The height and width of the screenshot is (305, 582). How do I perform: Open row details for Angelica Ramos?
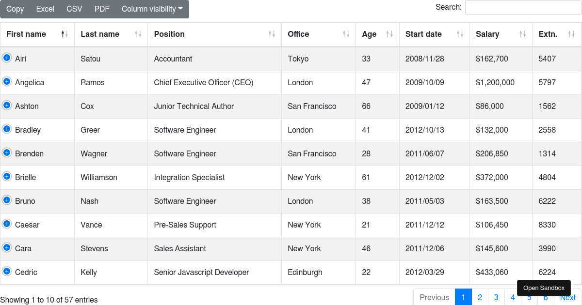pos(7,81)
